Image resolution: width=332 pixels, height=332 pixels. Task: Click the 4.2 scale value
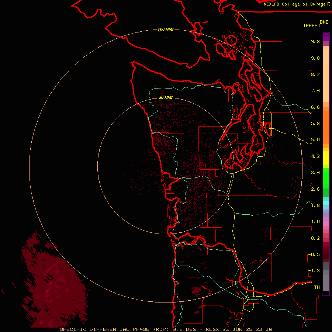(x=315, y=156)
